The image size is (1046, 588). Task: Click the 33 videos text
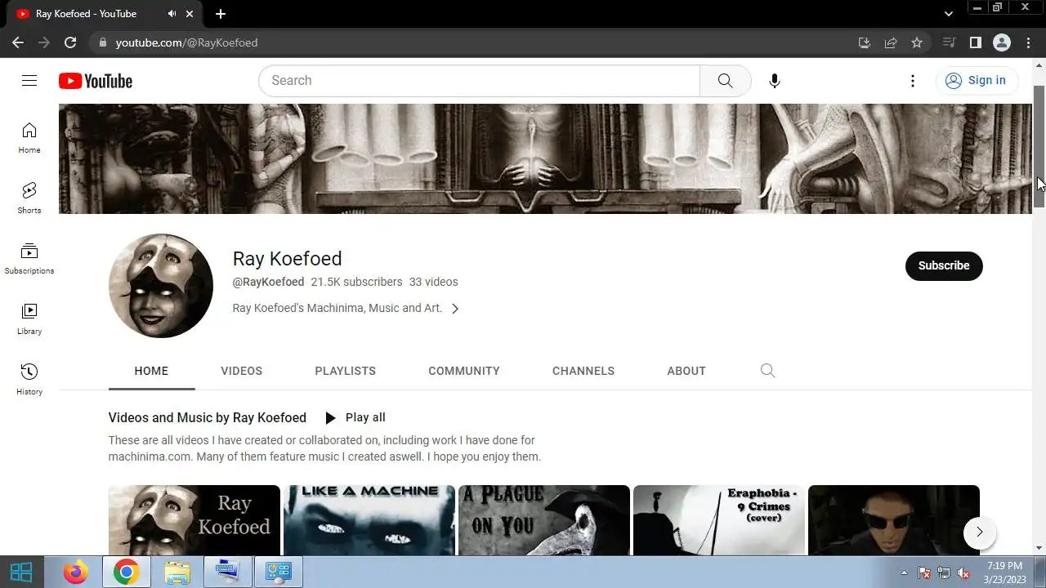point(433,282)
